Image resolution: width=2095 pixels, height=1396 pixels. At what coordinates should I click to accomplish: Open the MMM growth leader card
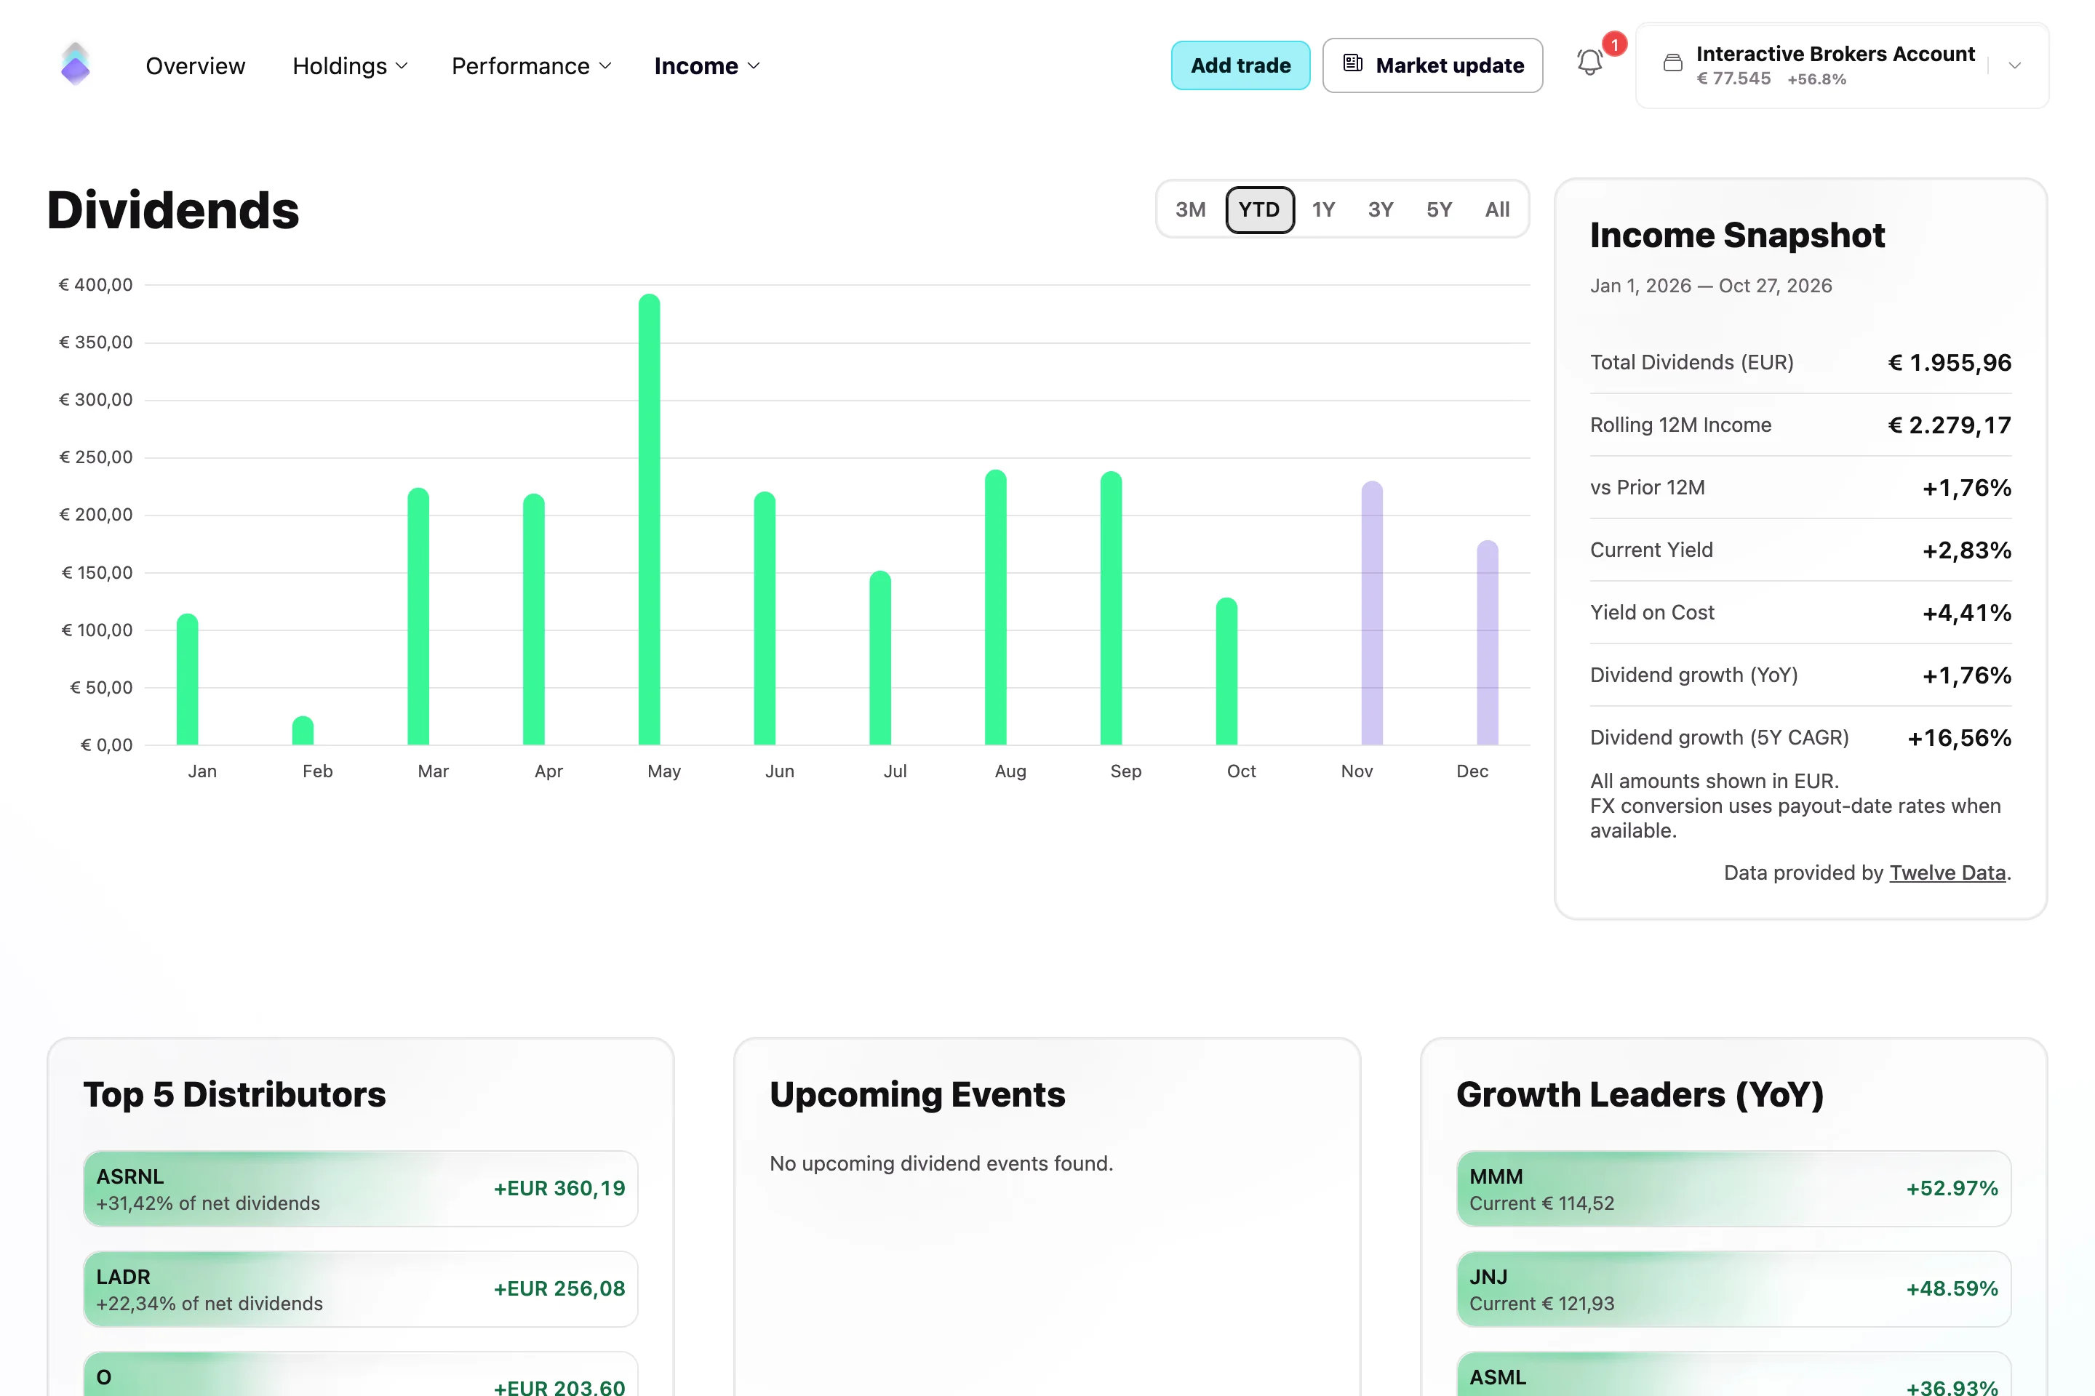pos(1733,1189)
